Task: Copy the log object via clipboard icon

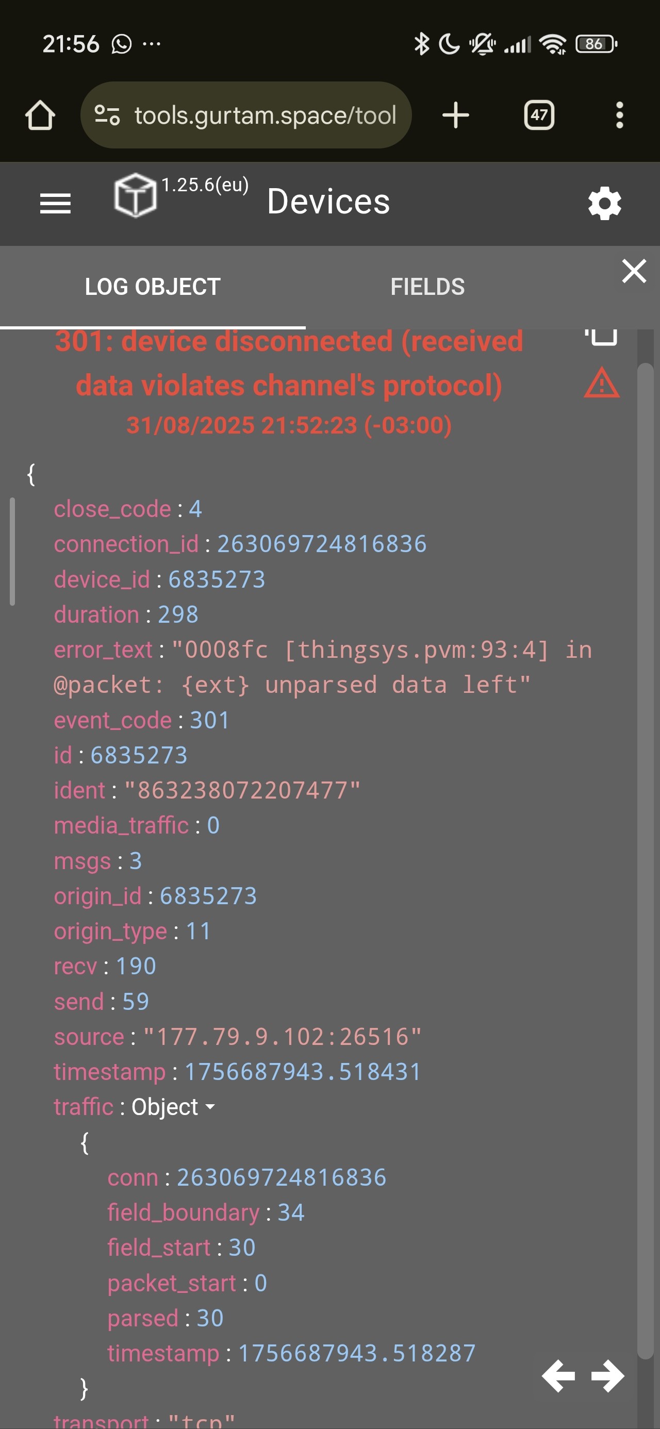Action: 601,337
